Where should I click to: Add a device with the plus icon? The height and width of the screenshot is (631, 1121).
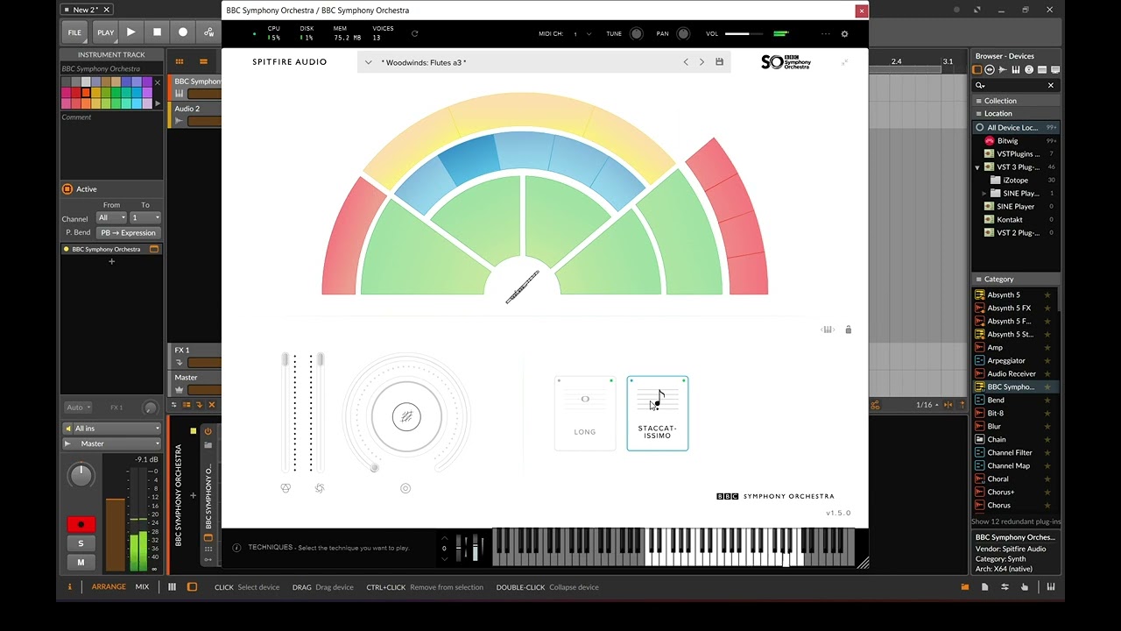click(x=111, y=261)
